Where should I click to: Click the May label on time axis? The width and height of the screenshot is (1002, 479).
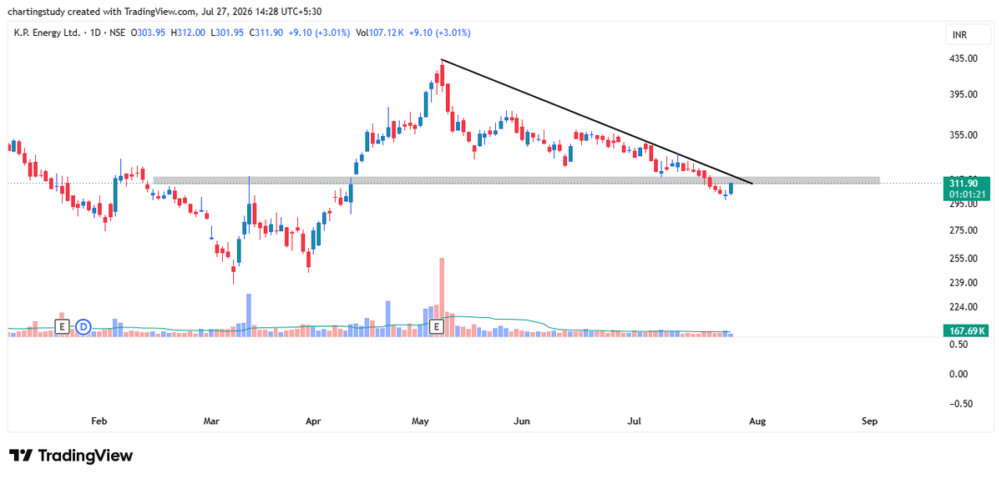(419, 422)
